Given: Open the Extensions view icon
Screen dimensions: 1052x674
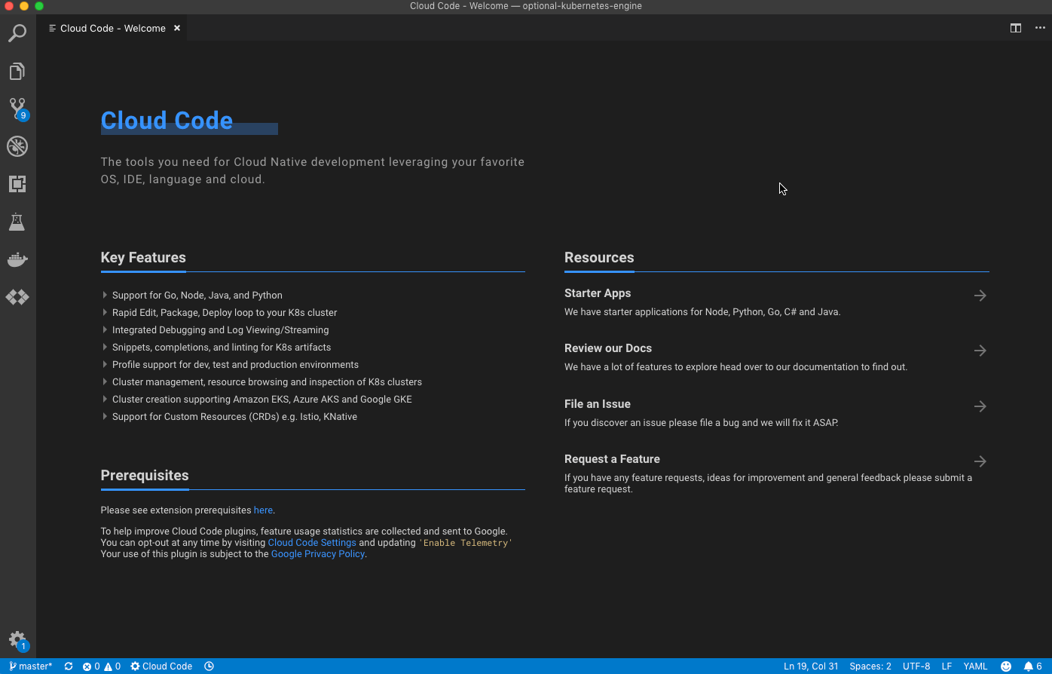Looking at the screenshot, I should [x=17, y=184].
